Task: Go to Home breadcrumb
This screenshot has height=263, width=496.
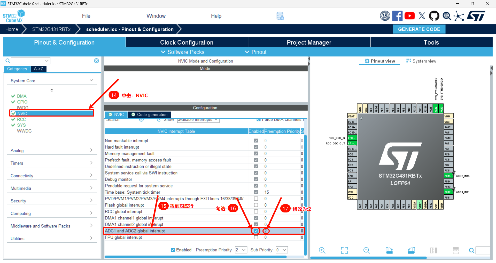Action: point(12,29)
